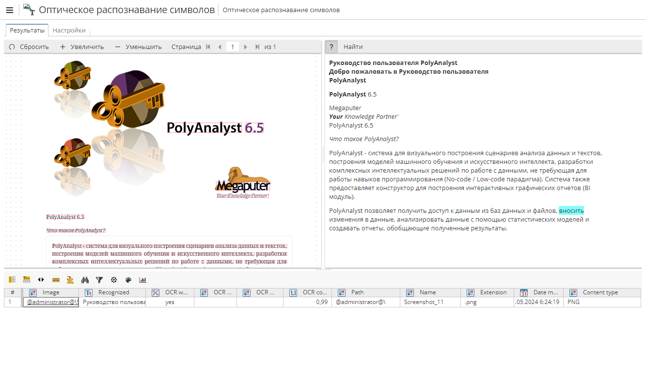The width and height of the screenshot is (646, 369).
Task: Click the gear settings icon in table toolbar
Action: (114, 280)
